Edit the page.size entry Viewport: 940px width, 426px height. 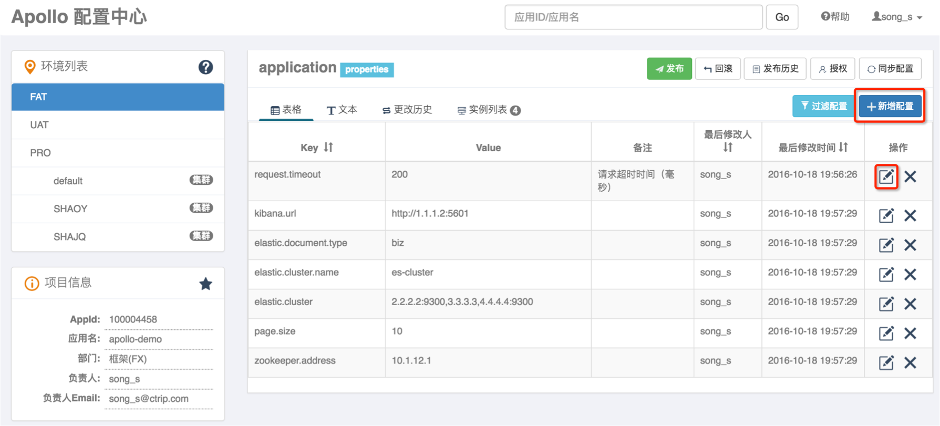click(886, 333)
